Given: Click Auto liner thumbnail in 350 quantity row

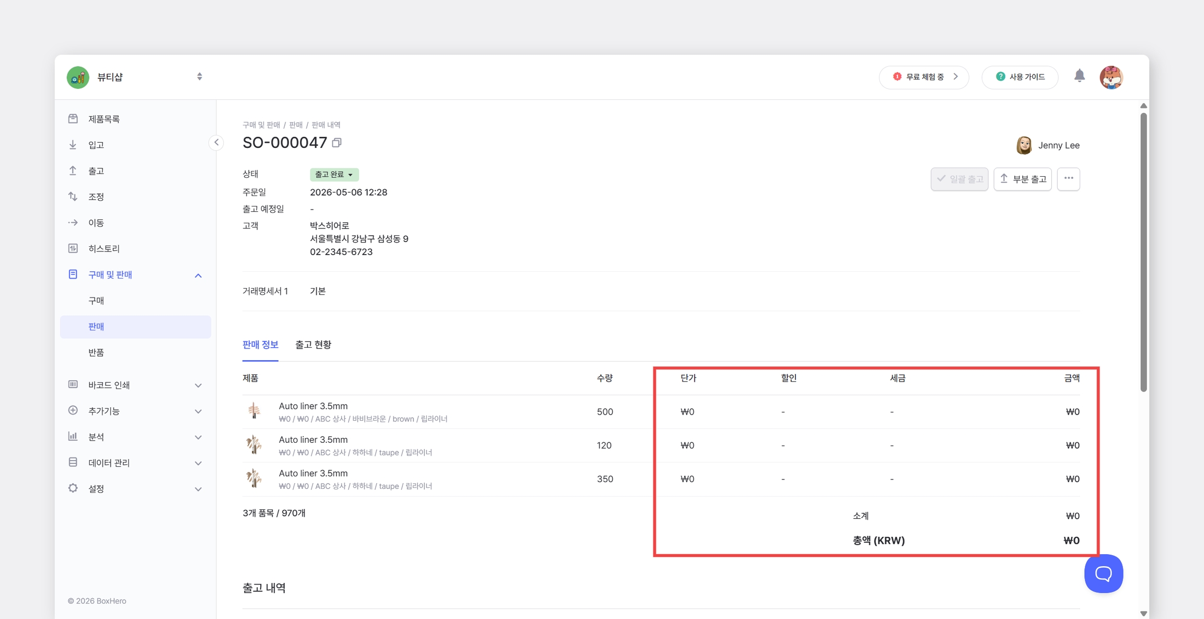Looking at the screenshot, I should coord(254,478).
